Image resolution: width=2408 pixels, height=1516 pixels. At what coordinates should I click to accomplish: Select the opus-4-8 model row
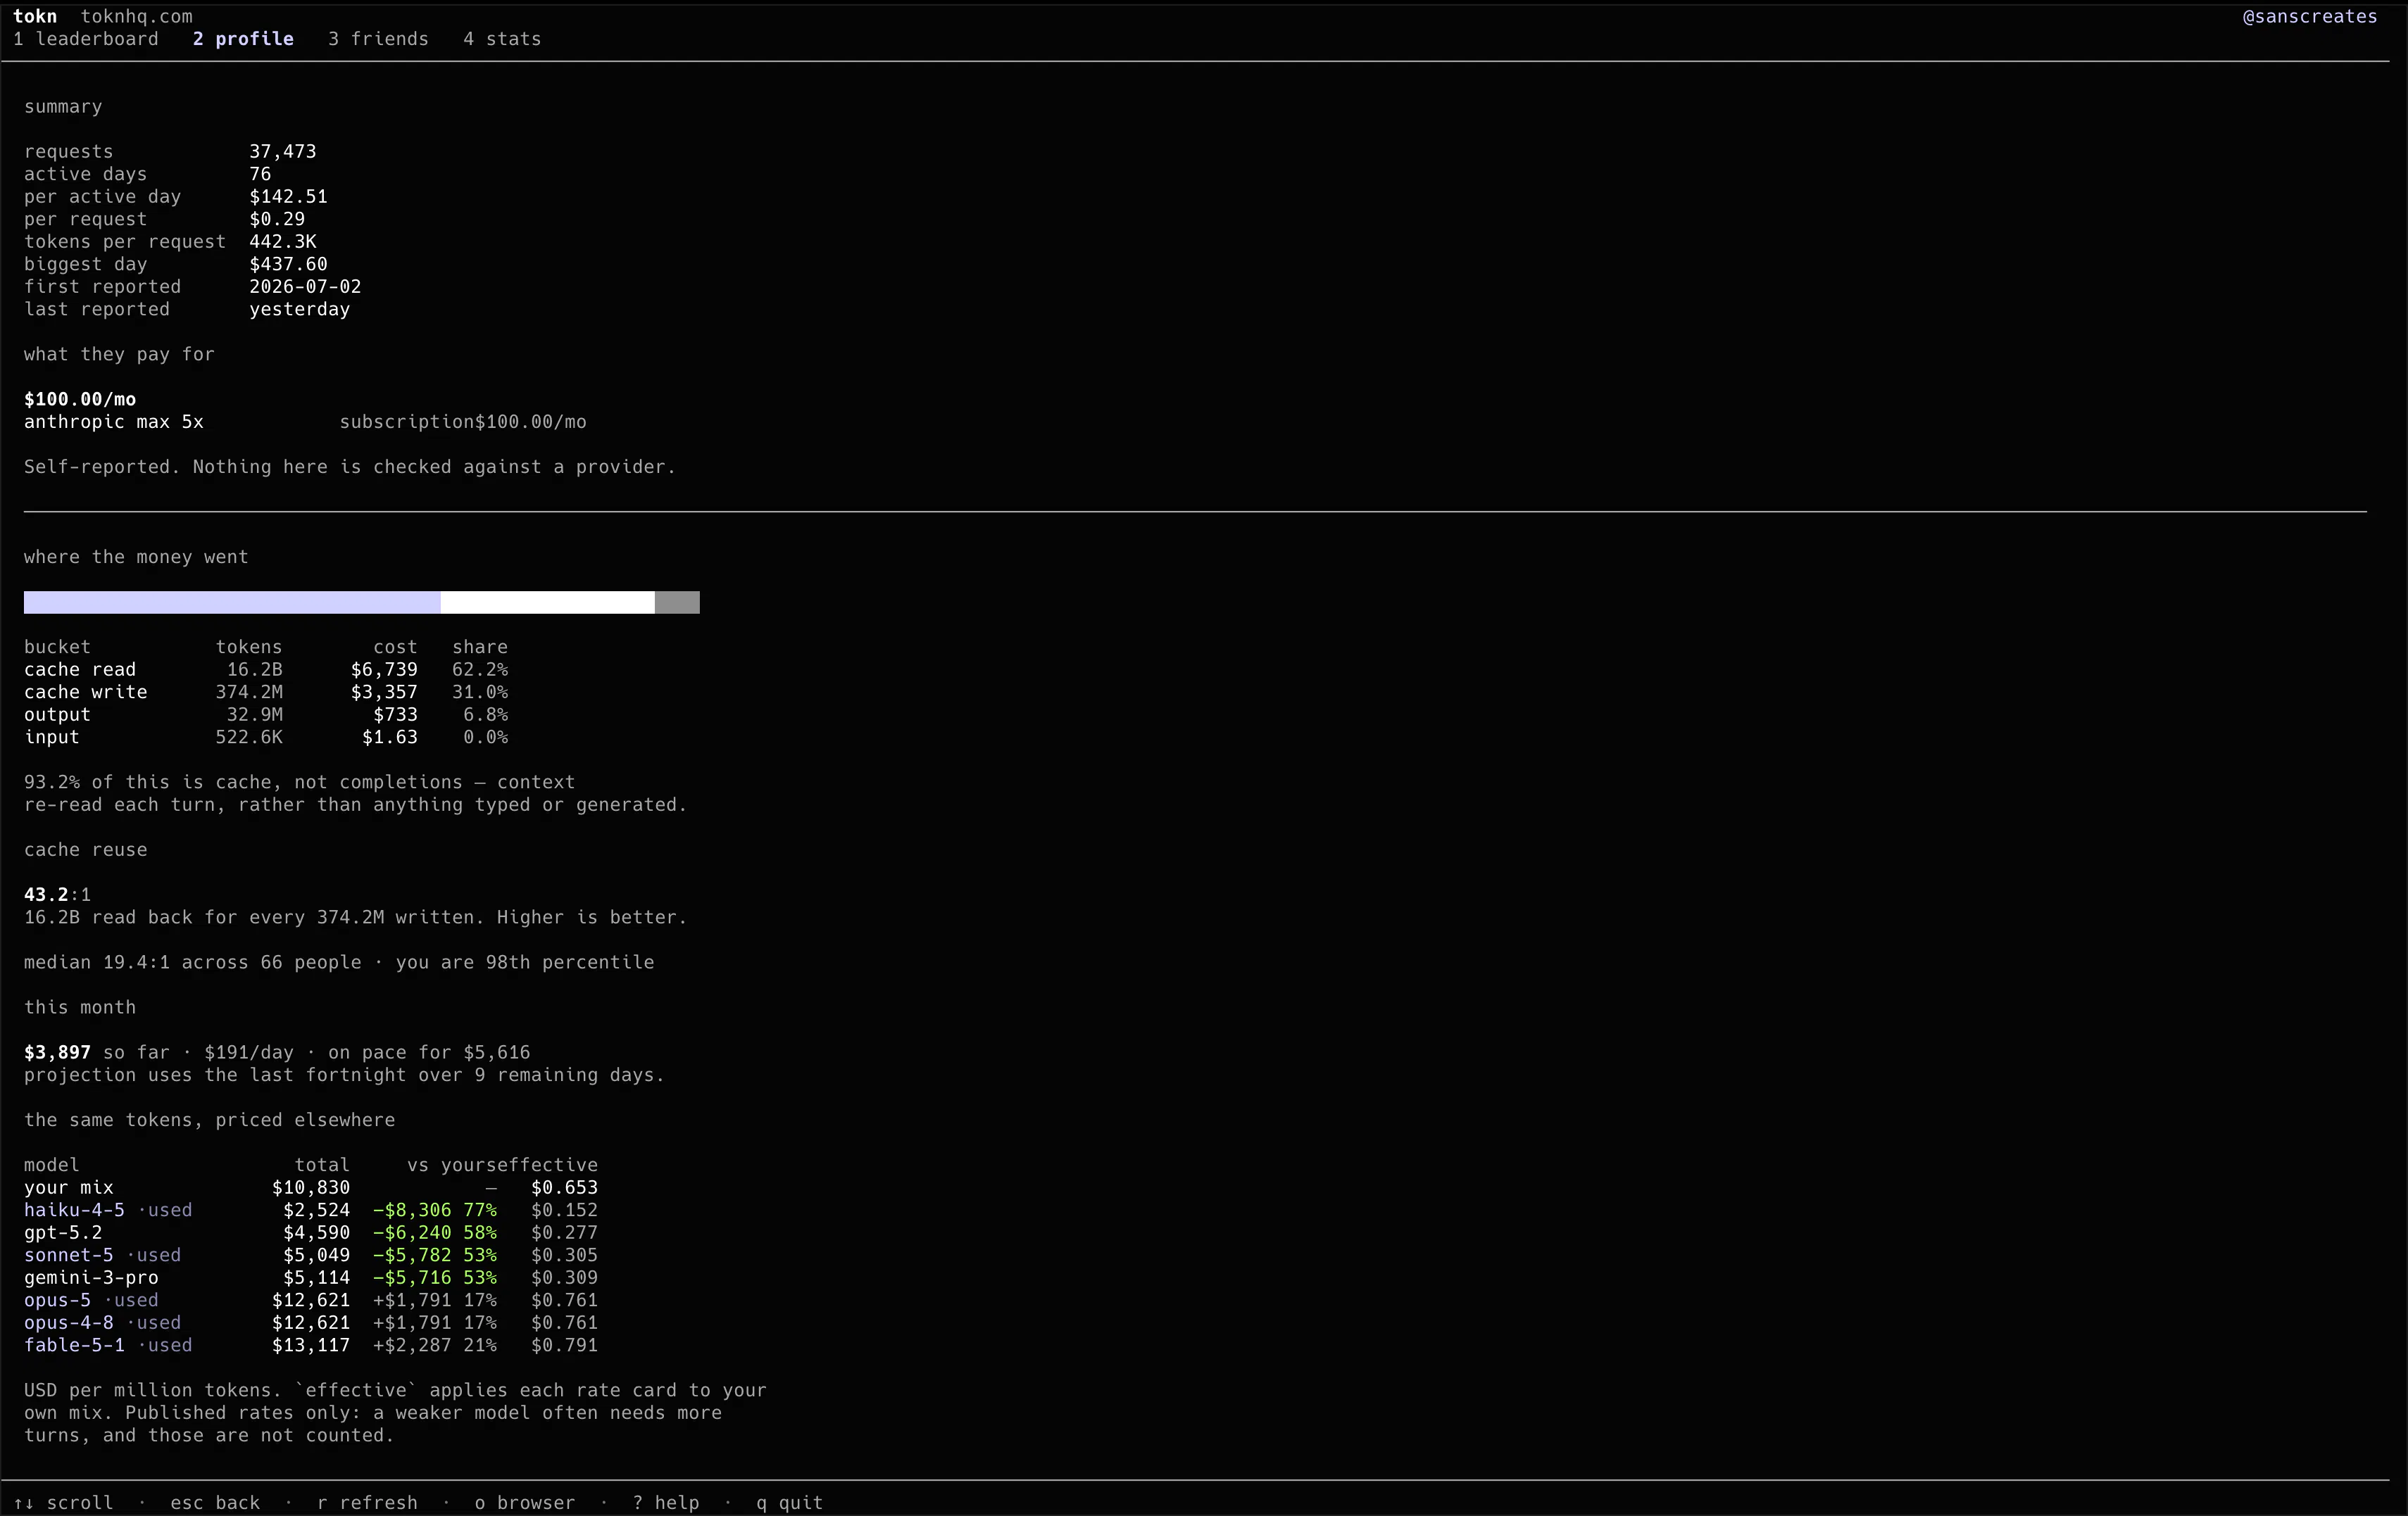(x=311, y=1322)
